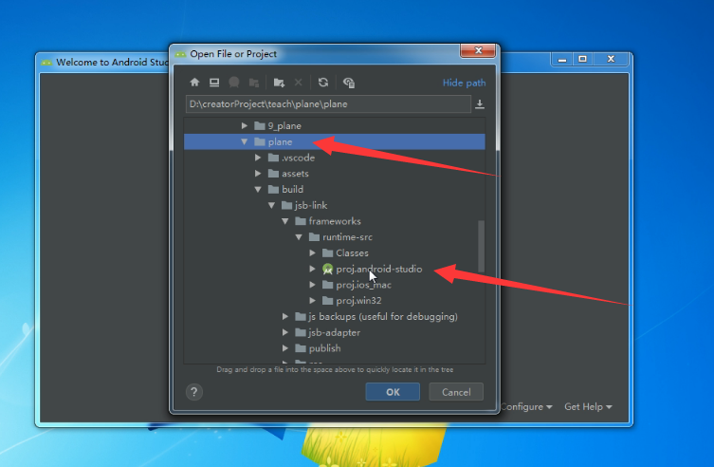Select the Android proj.android-studio project icon
Screen dimensions: 714x467
click(327, 270)
